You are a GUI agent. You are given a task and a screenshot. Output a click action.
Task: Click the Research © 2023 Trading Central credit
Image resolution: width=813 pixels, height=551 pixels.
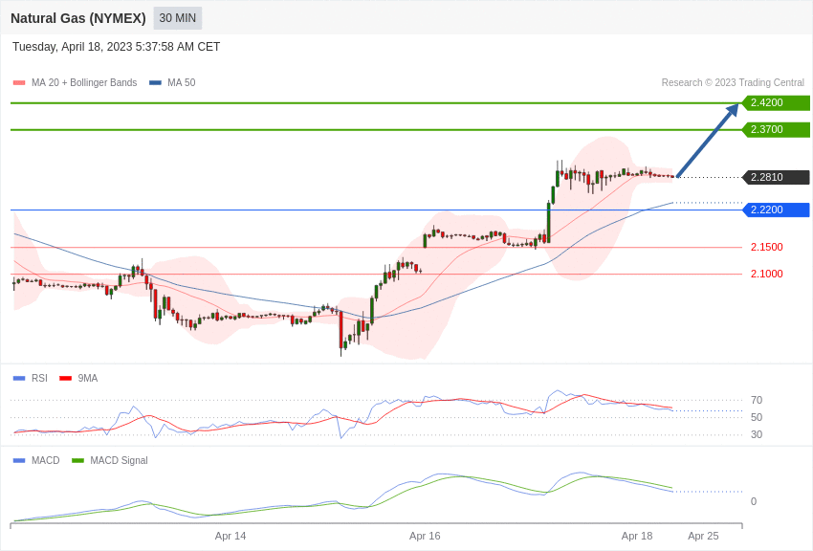coord(733,83)
